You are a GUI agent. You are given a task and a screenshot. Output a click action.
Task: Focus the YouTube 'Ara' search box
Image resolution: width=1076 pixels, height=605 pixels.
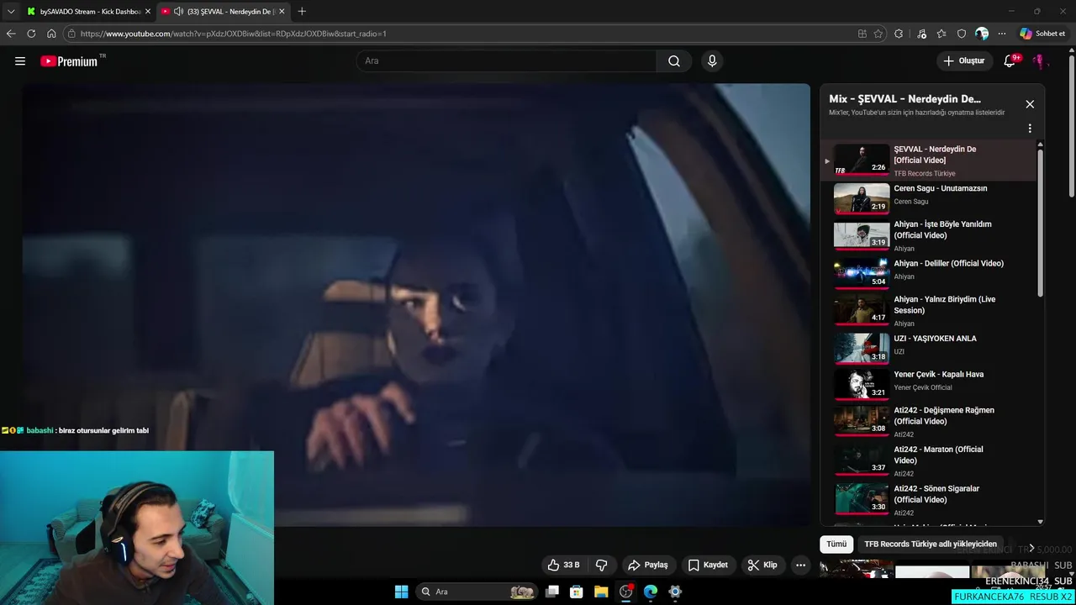click(x=507, y=60)
